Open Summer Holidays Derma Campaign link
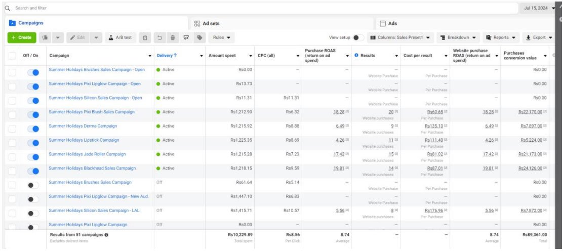Viewport: 563px width, 252px height. 83,126
